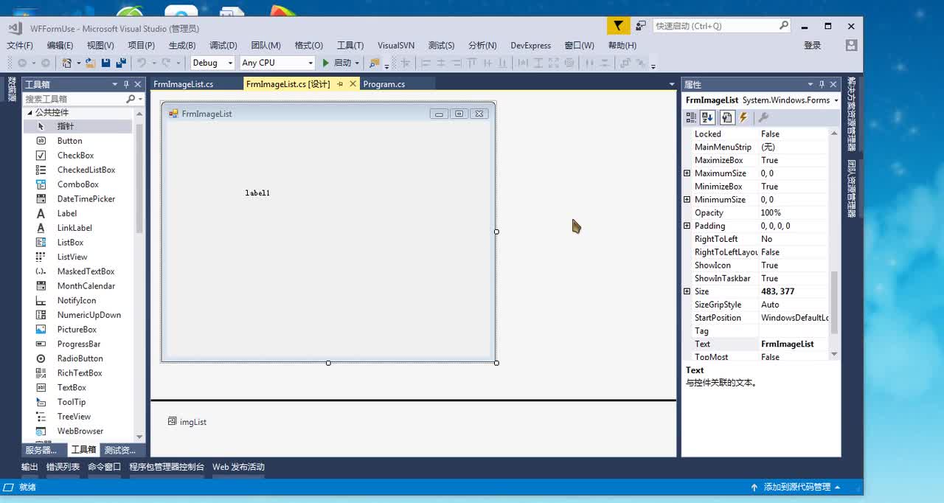Open the 调试(D) menu
The height and width of the screenshot is (503, 944).
click(223, 46)
